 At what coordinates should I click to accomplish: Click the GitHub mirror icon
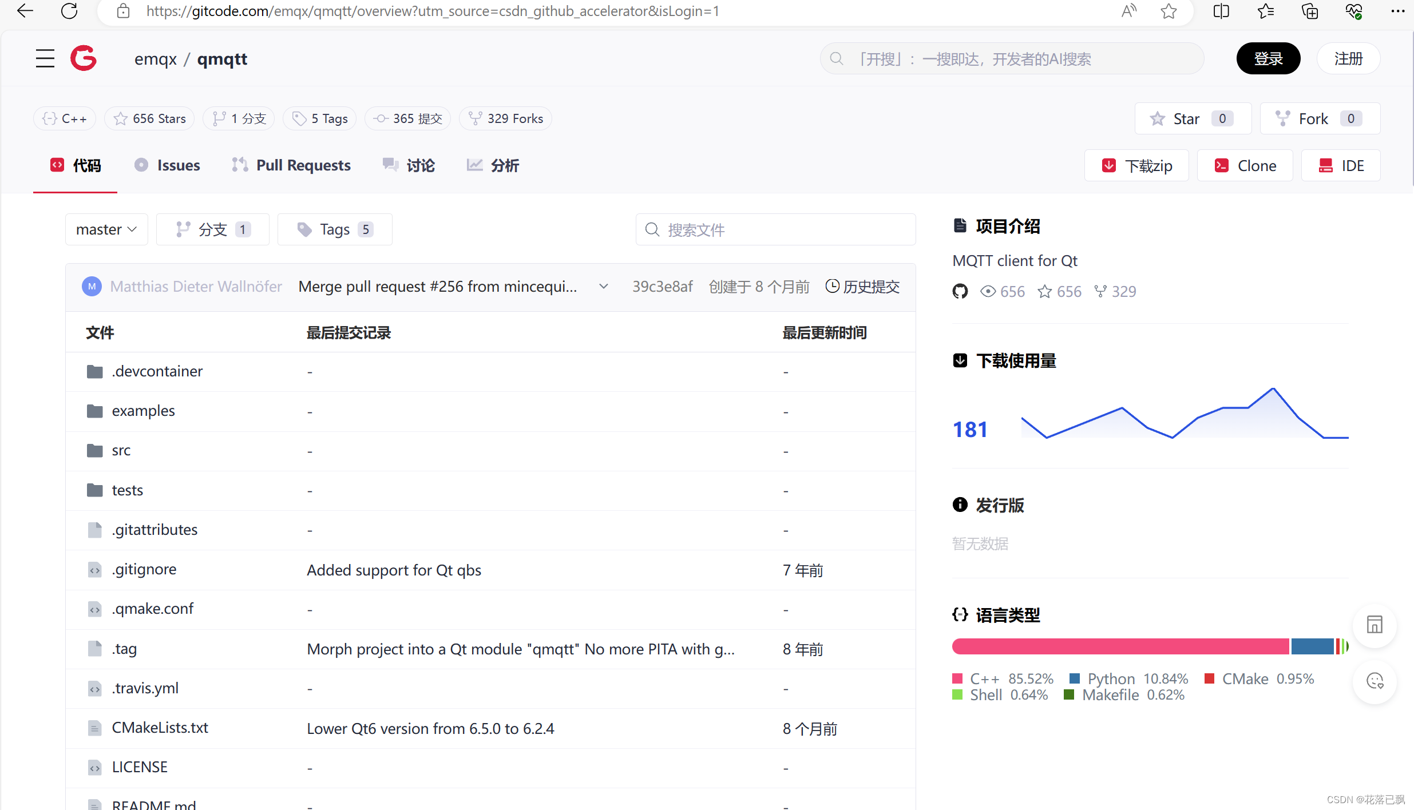[960, 291]
